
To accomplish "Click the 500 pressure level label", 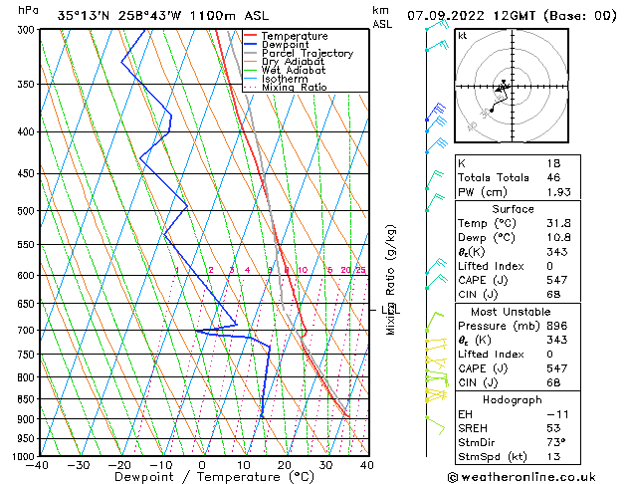I will (28, 211).
